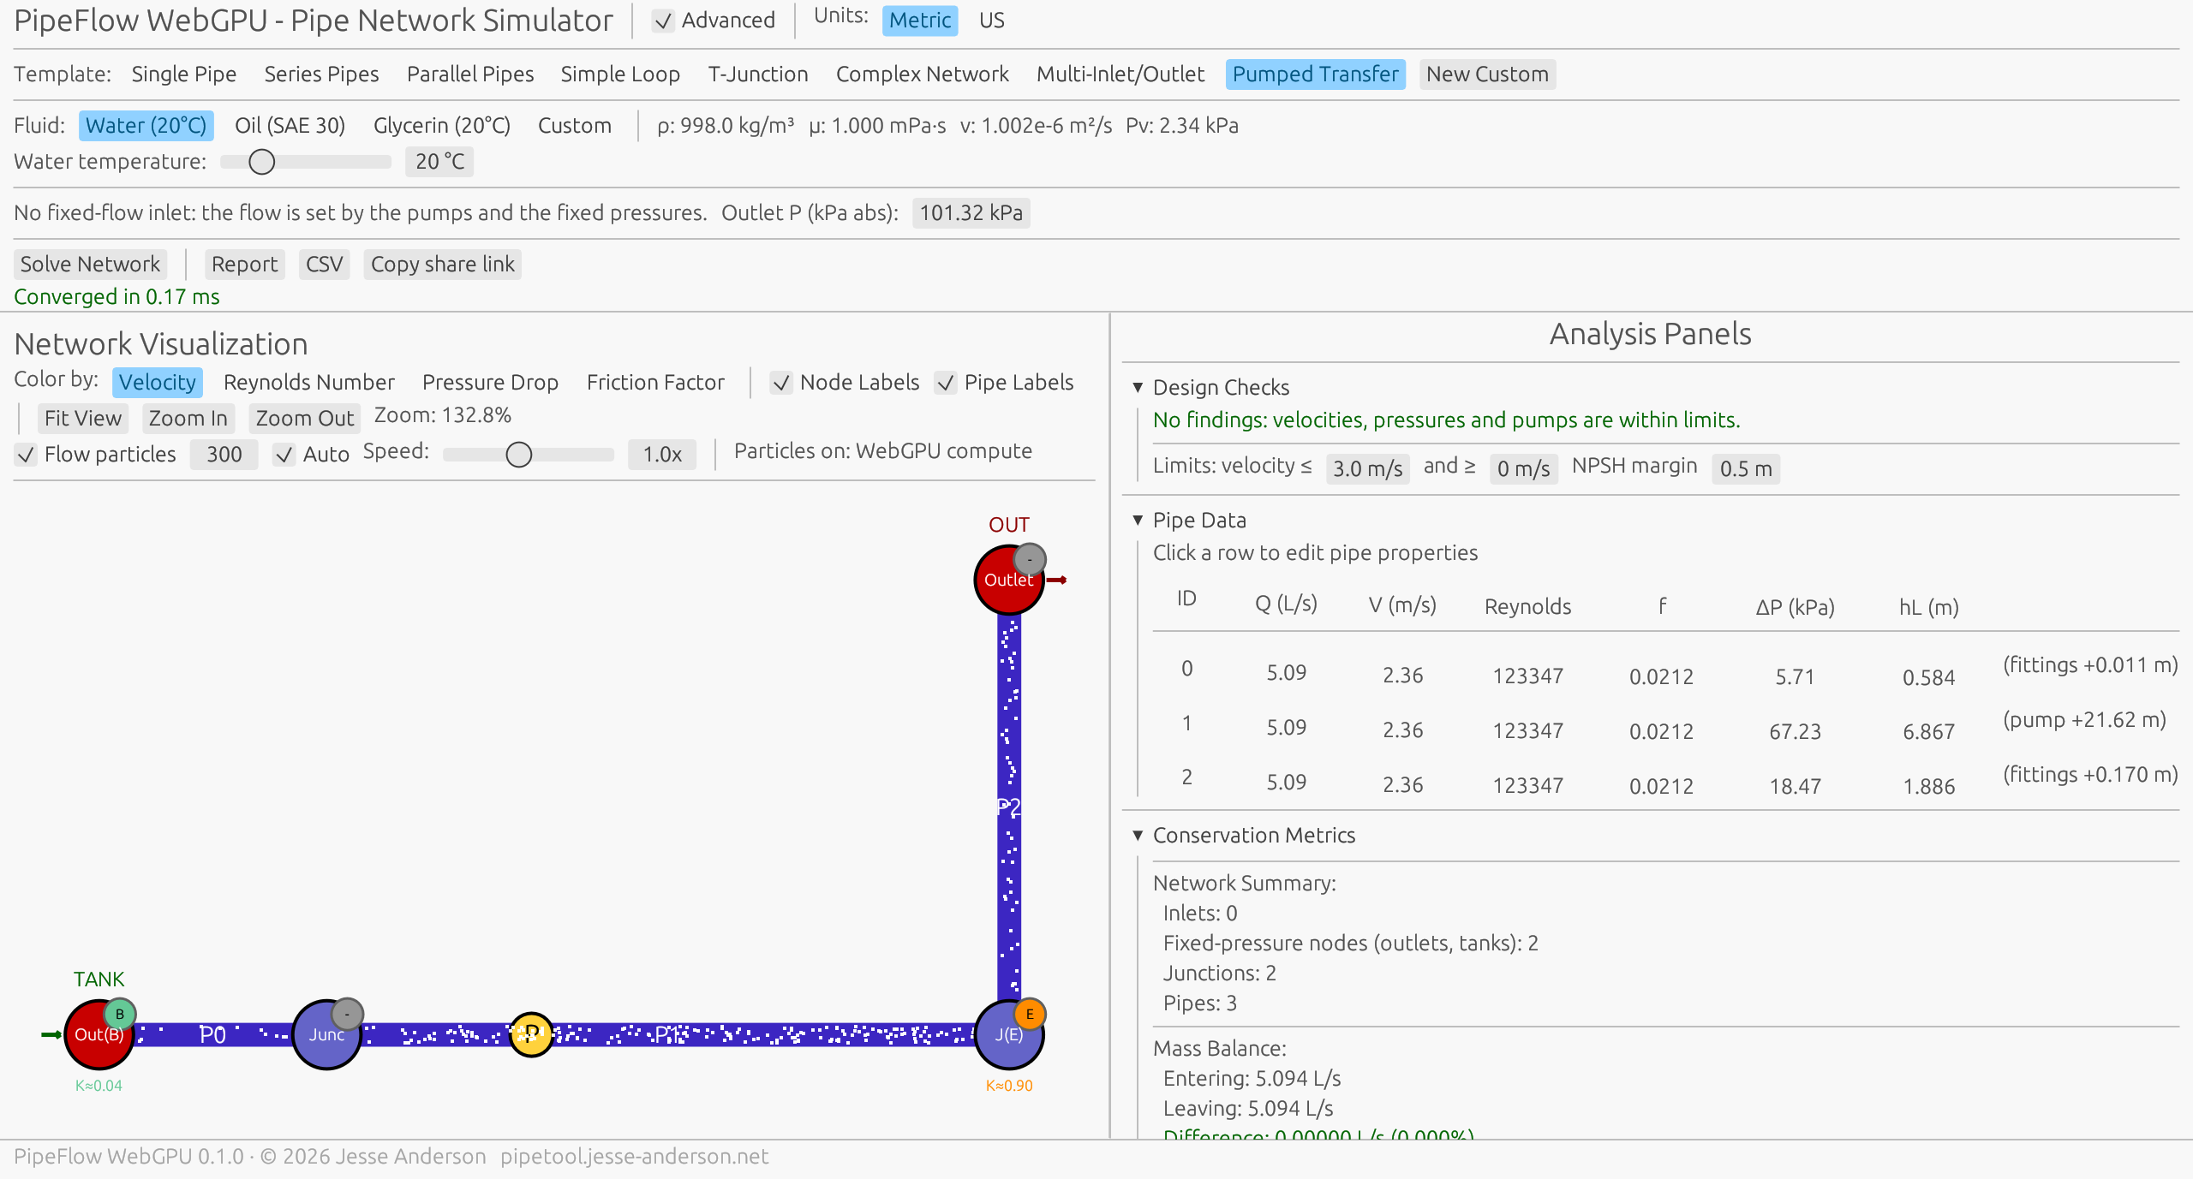Click the NPSH margin 0.5 m field
This screenshot has height=1179, width=2193.
[1746, 469]
